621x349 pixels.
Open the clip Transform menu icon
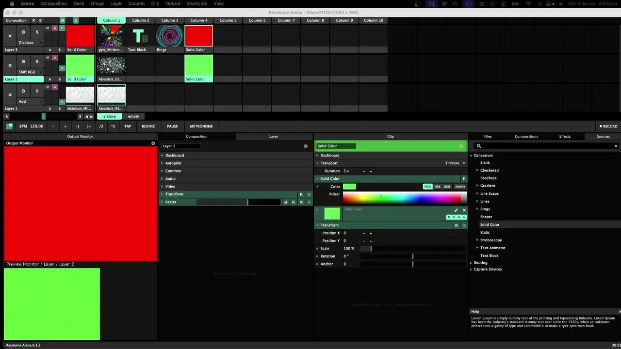click(x=464, y=225)
